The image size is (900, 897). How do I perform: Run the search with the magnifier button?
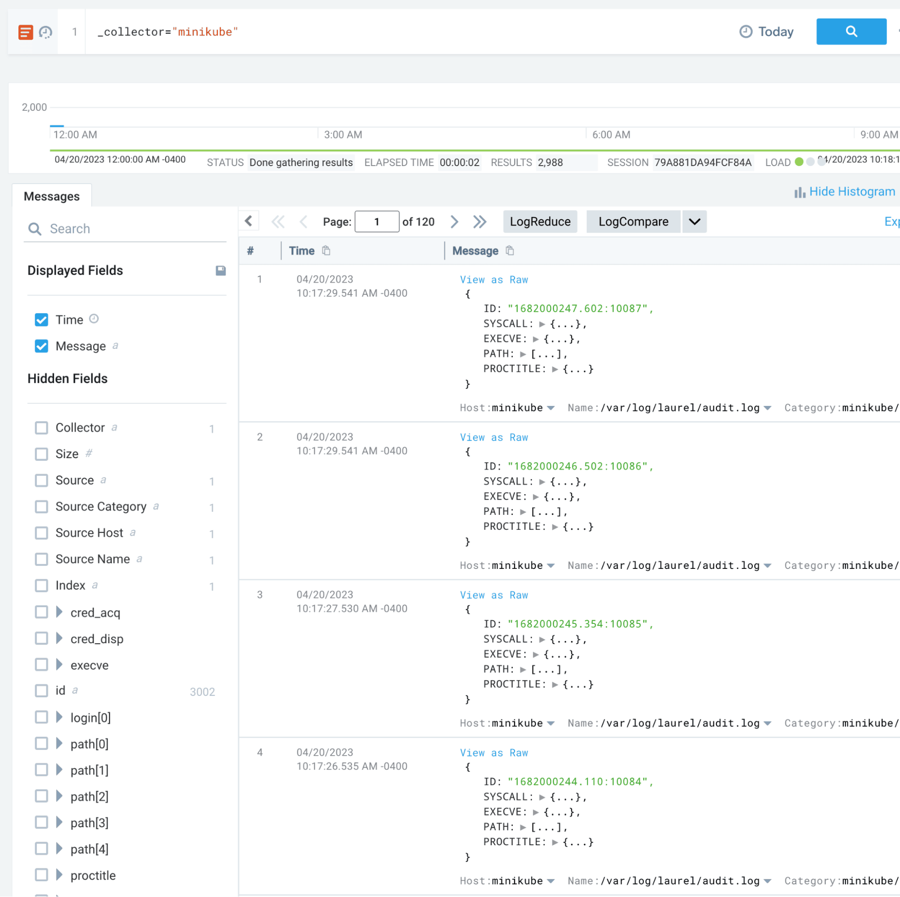(851, 32)
